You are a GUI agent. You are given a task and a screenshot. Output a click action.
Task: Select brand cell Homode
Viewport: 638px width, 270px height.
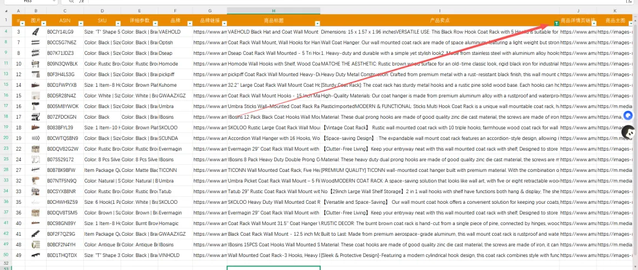[x=175, y=64]
